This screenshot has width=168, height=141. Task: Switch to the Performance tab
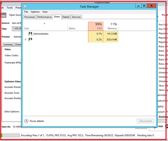click(x=44, y=17)
